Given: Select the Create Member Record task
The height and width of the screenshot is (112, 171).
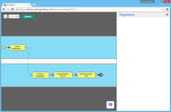Looking at the screenshot, I should click(x=63, y=75).
